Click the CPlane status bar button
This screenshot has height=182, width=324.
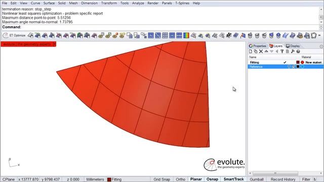(x=9, y=179)
